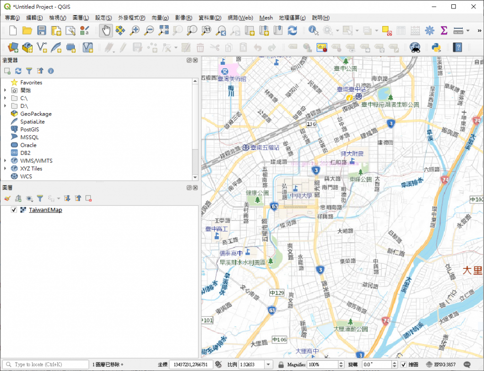Open Manage Map Themes eye dropdown
The image size is (484, 371).
(x=29, y=198)
